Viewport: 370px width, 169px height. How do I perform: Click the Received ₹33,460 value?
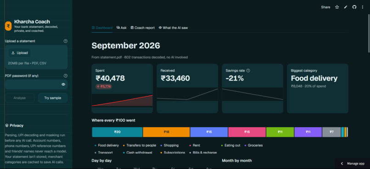pos(175,78)
